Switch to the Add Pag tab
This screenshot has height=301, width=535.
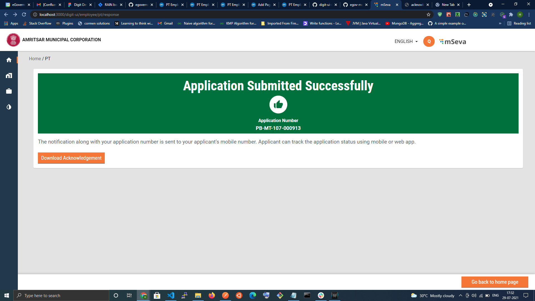263,5
